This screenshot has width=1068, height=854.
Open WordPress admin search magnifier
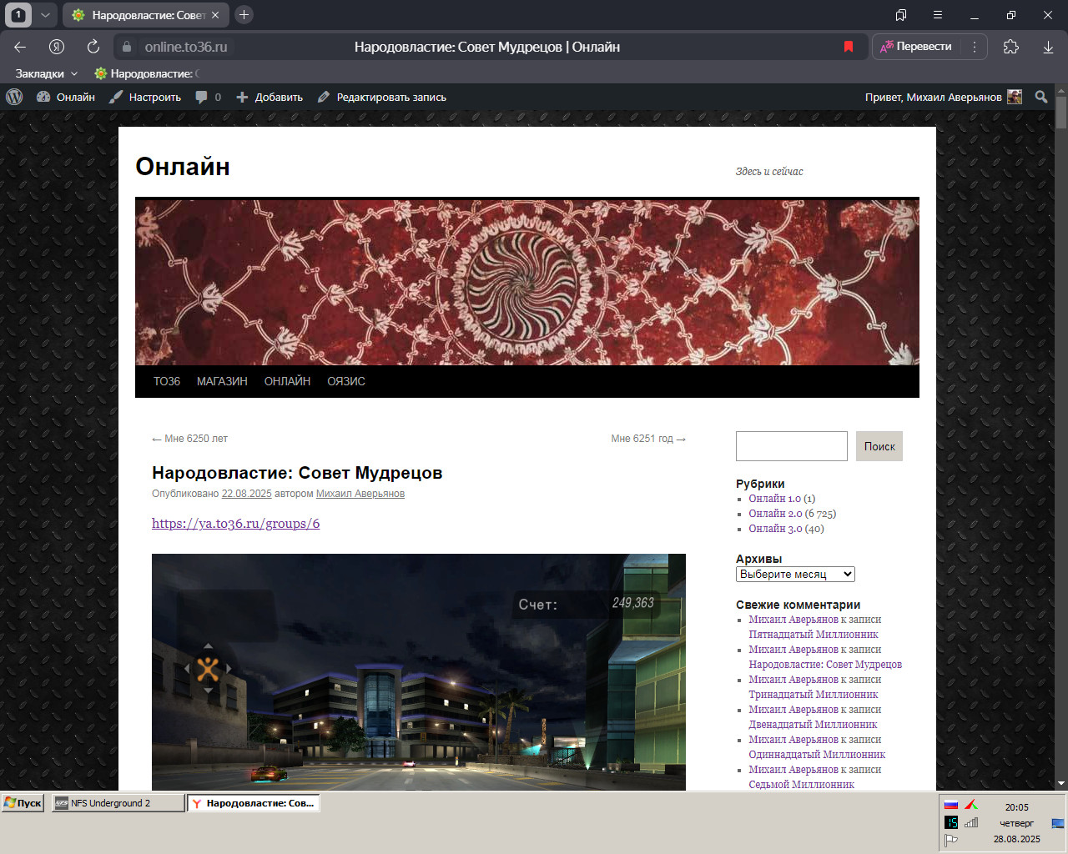pos(1041,97)
